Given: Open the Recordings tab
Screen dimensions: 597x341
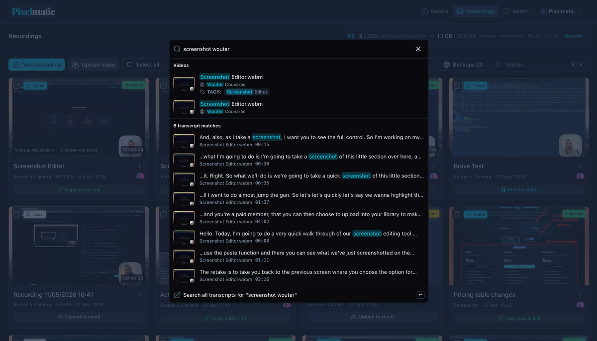Looking at the screenshot, I should [x=476, y=11].
